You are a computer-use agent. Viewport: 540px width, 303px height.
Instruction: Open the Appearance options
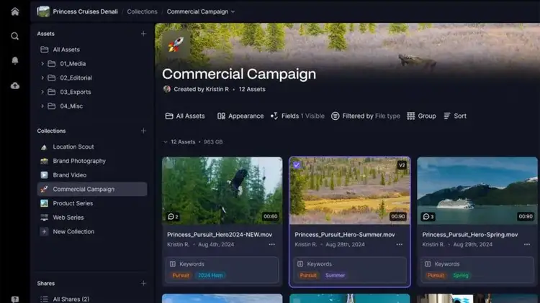pos(240,116)
